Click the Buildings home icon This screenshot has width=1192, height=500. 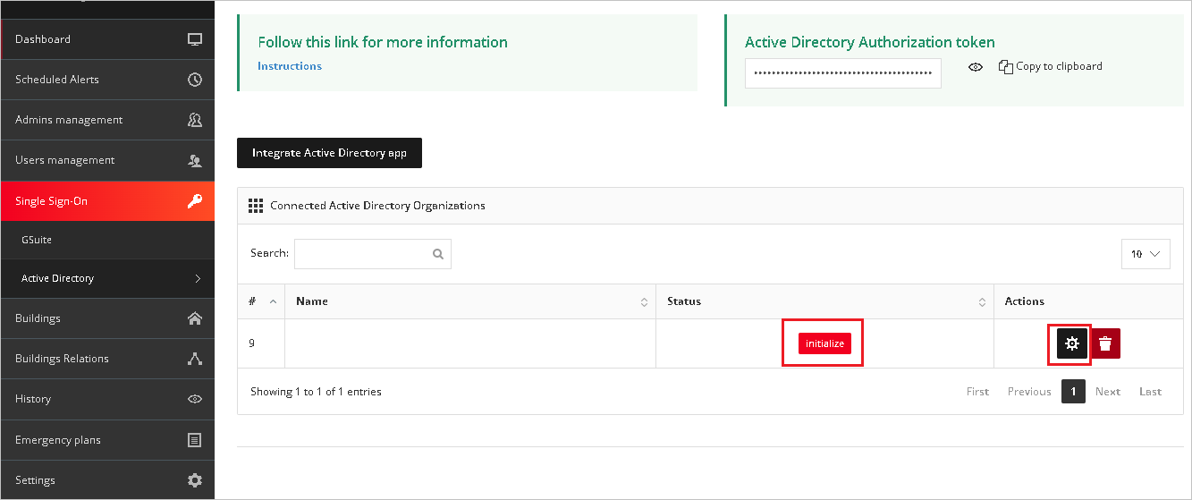tap(195, 318)
